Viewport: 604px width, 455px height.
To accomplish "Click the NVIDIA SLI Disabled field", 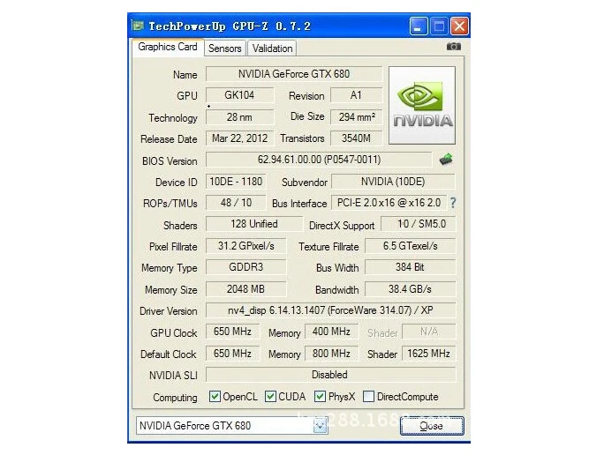I will click(x=330, y=375).
